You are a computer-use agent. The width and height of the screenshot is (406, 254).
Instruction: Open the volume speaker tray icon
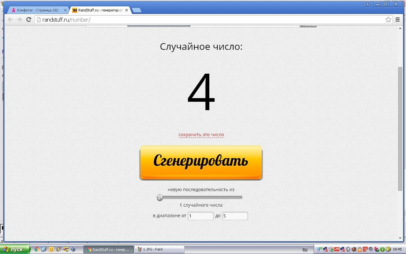[354, 249]
